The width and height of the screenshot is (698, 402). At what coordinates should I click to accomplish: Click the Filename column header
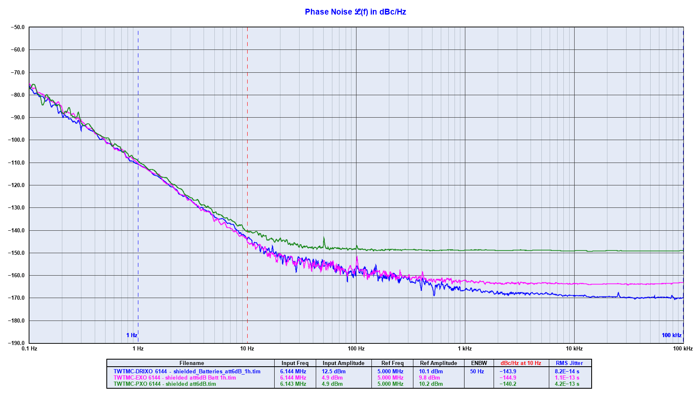[192, 363]
